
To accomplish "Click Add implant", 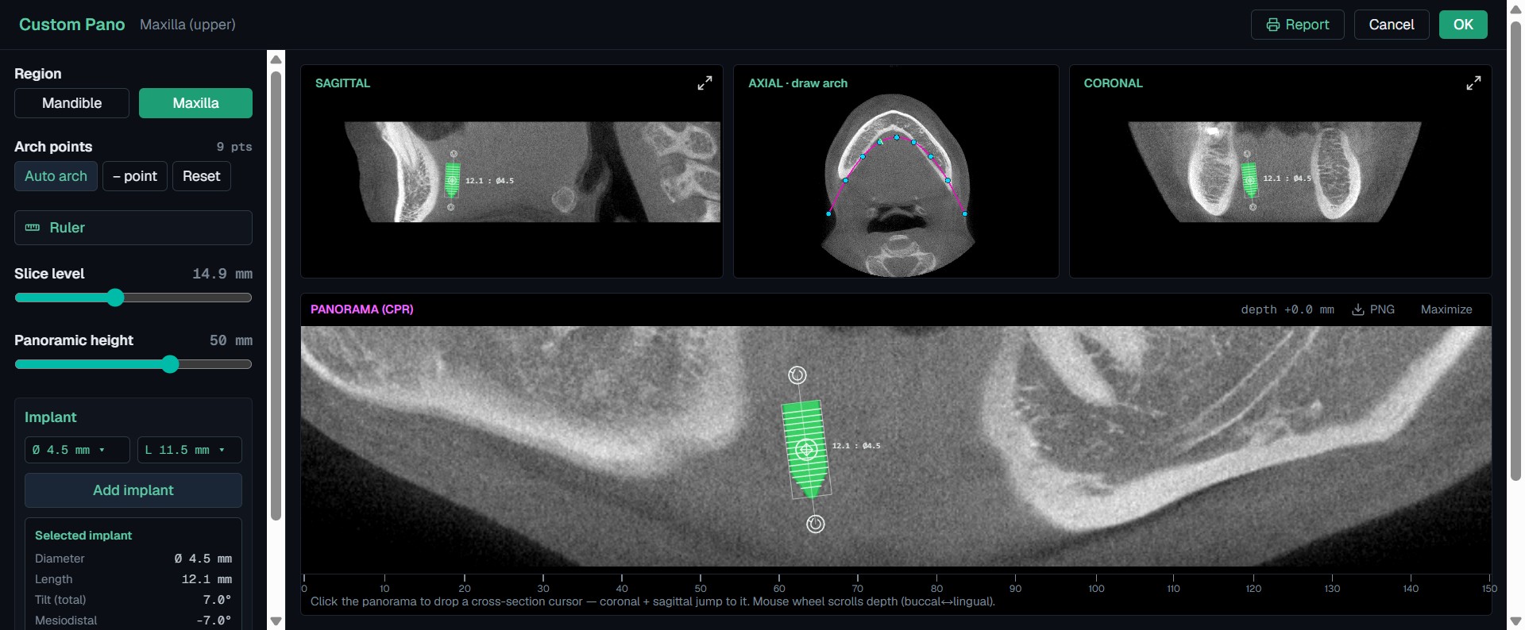I will point(133,490).
